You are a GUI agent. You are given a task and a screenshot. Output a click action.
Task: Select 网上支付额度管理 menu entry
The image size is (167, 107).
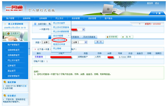point(61,32)
